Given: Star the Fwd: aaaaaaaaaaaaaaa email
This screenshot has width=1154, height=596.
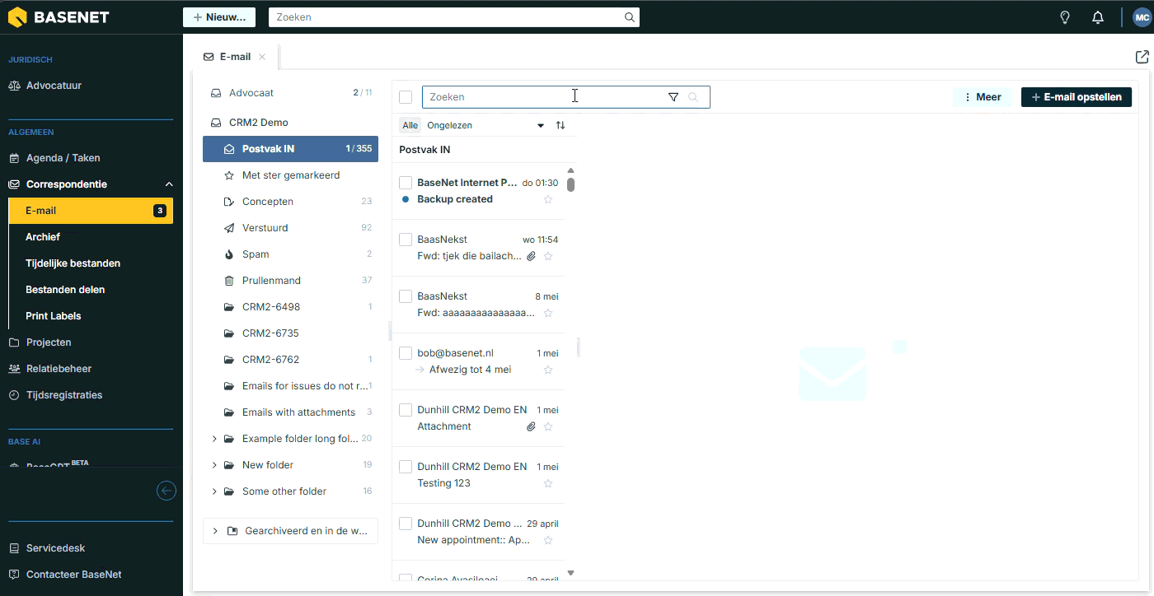Looking at the screenshot, I should pos(548,313).
